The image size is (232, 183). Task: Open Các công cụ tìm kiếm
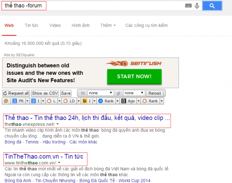(x=147, y=25)
